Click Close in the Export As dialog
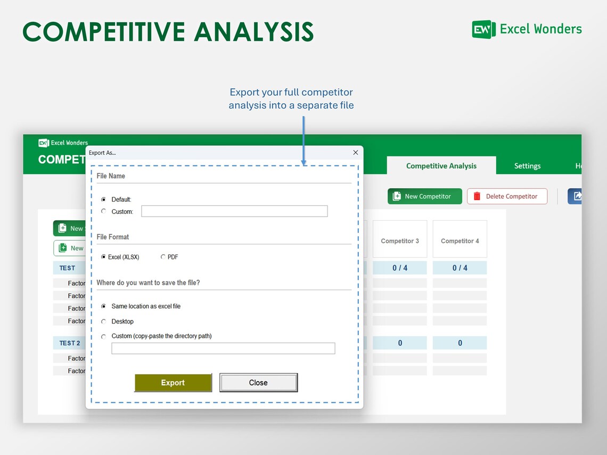Image resolution: width=607 pixels, height=455 pixels. click(258, 382)
